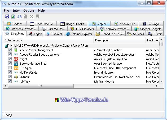This screenshot has height=120, width=167.
Task: Sort by Autorun Entry column header
Action: click(48, 40)
